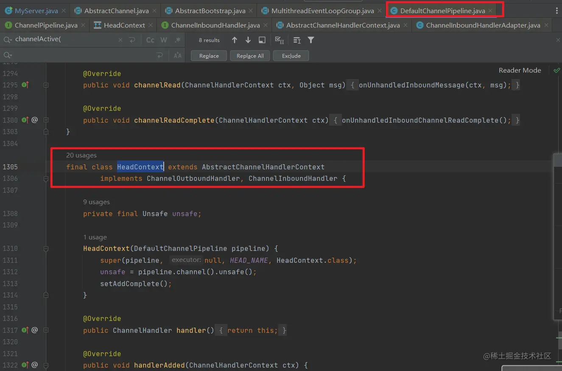562x371 pixels.
Task: Click override gutter icon on line 1295
Action: pos(25,85)
